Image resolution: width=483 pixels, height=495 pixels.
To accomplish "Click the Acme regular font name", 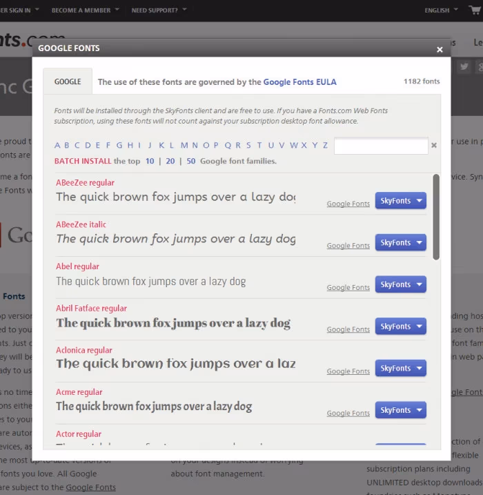I will pos(79,392).
